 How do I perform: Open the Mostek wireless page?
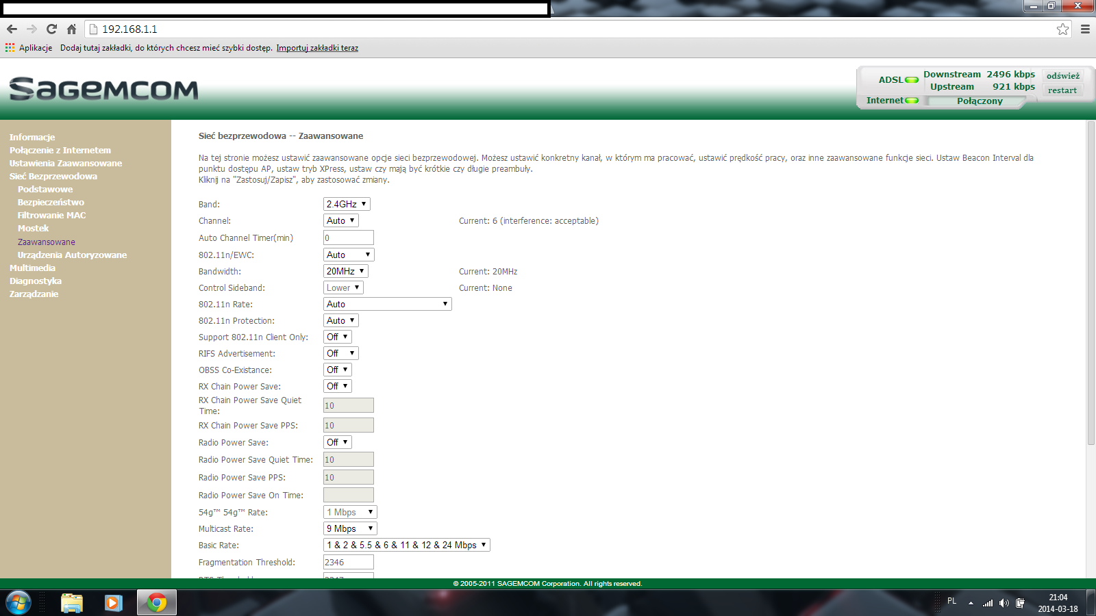pyautogui.click(x=34, y=228)
